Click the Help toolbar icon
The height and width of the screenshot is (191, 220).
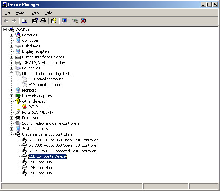tap(53, 21)
